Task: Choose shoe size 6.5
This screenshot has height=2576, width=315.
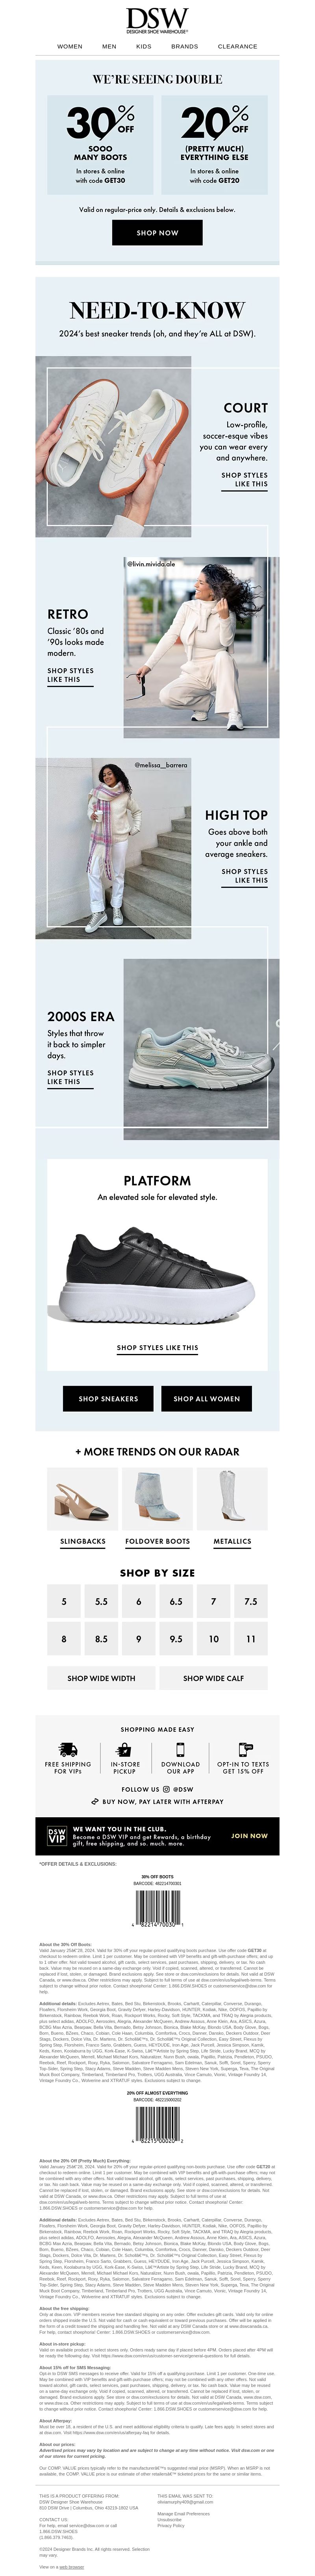Action: (176, 1601)
